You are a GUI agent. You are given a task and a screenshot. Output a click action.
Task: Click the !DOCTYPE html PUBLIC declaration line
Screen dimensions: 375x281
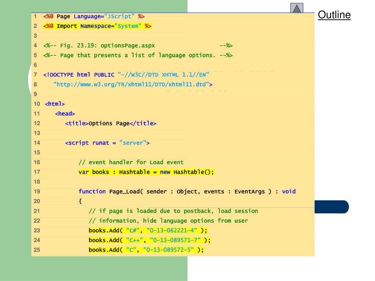click(126, 75)
